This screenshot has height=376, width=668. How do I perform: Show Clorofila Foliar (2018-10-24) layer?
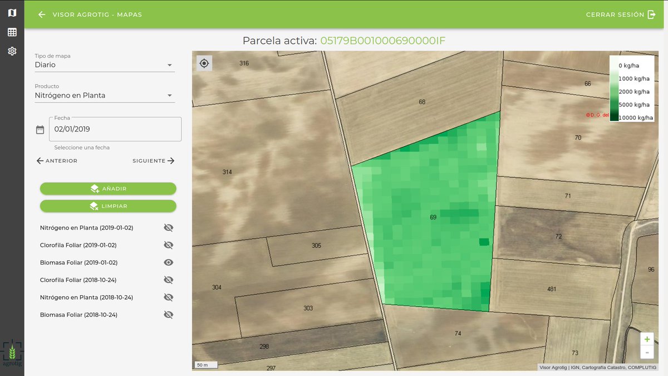pyautogui.click(x=169, y=280)
